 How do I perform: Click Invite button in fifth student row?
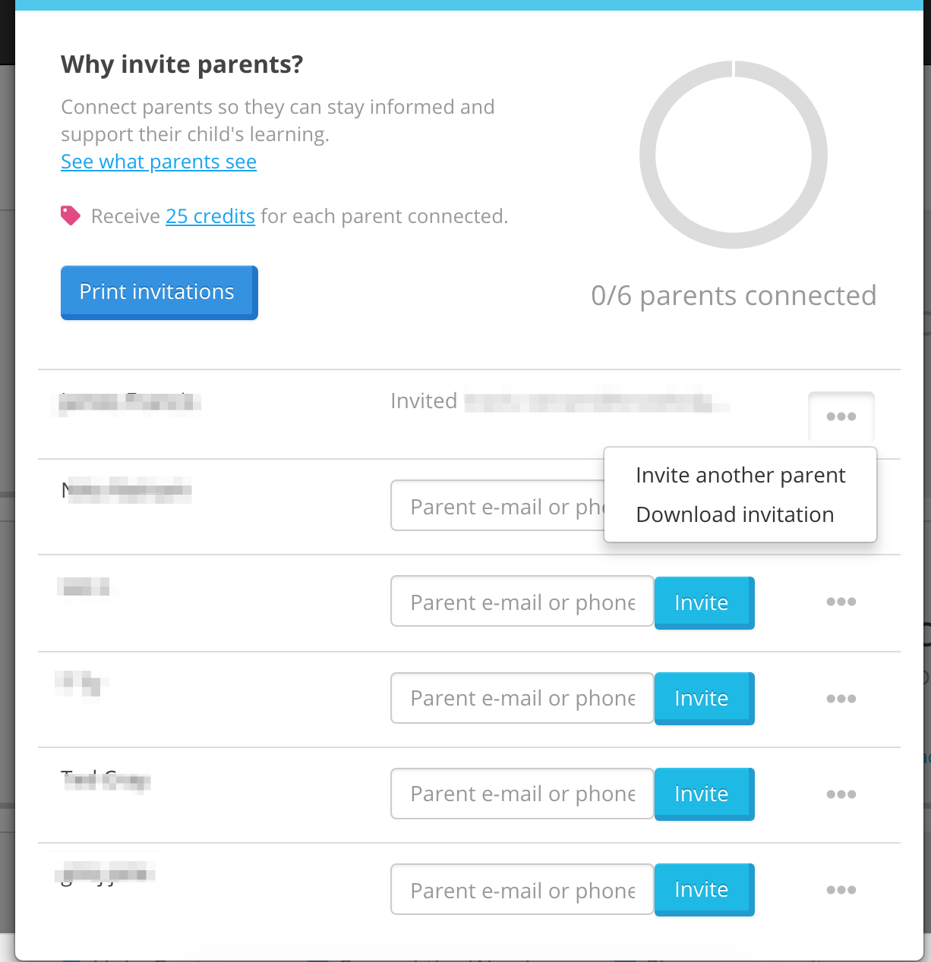coord(704,794)
